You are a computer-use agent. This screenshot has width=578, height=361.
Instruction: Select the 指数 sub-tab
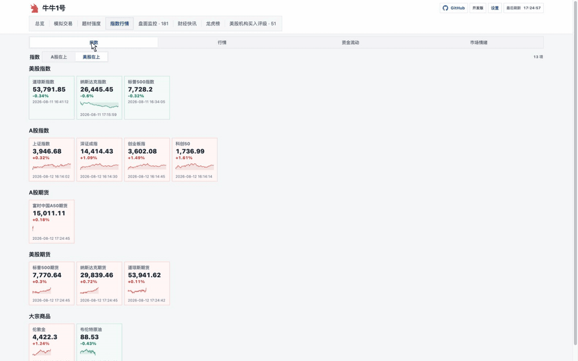[94, 42]
